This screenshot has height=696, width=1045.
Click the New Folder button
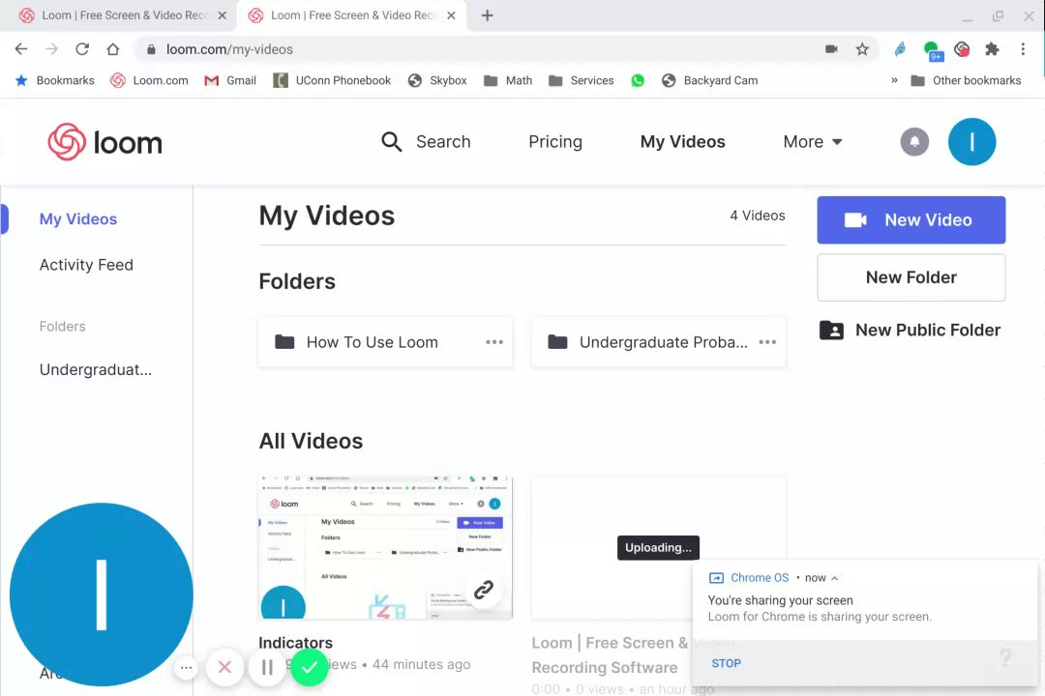(911, 277)
